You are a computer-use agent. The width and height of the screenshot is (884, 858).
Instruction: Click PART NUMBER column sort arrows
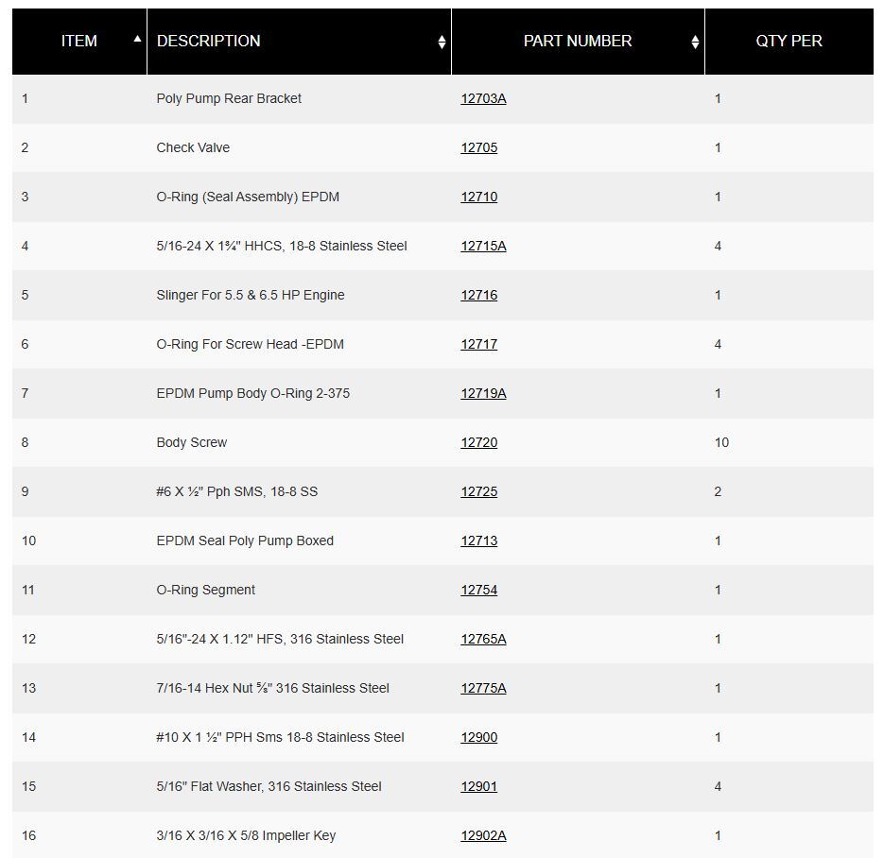click(x=695, y=42)
